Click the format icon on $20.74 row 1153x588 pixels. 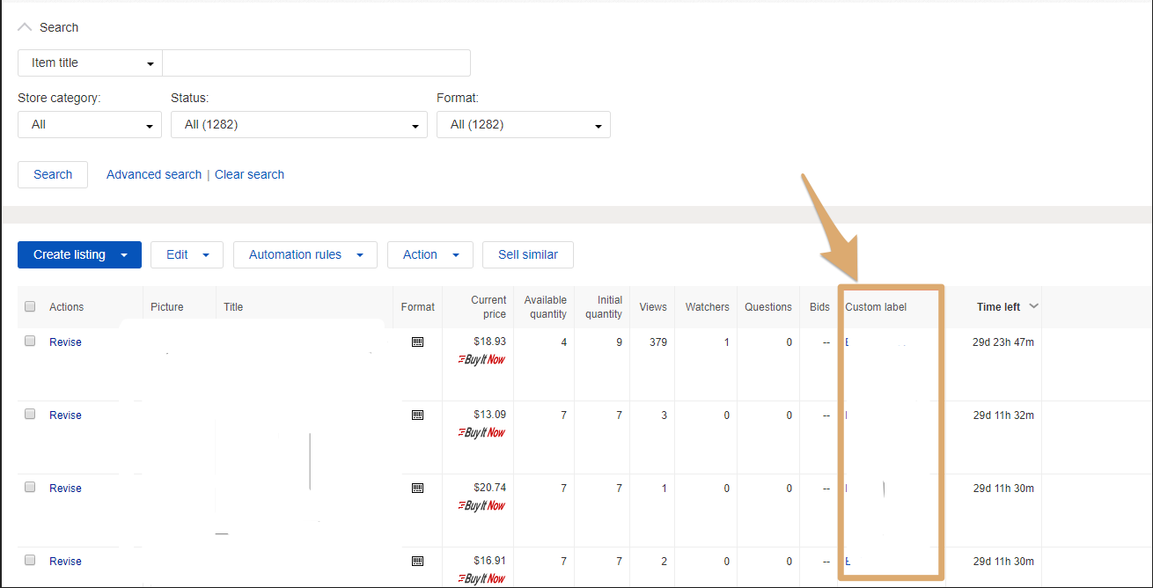(417, 488)
